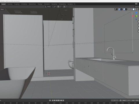Open the Scripting workspace tab

point(70,4)
